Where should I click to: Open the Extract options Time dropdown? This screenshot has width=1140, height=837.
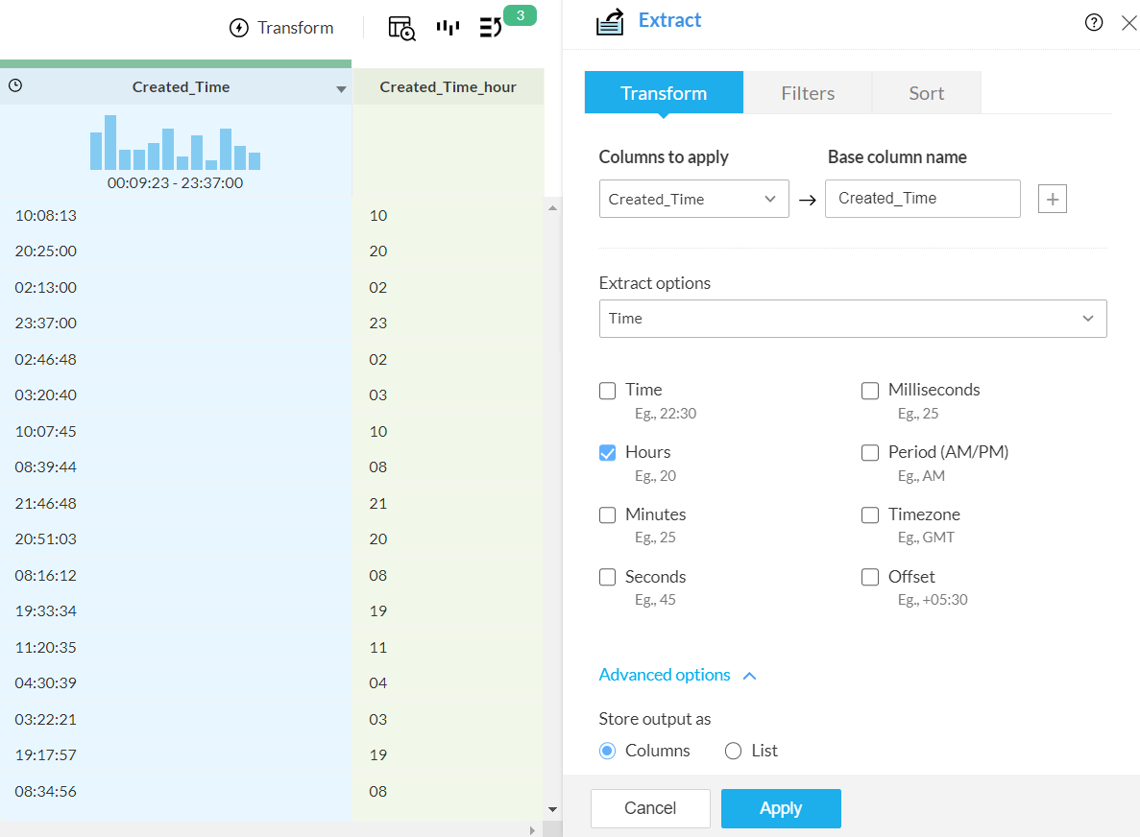point(853,319)
